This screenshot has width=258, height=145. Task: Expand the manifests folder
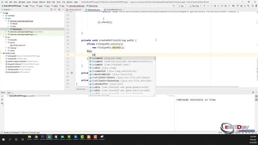[x=4, y=16]
